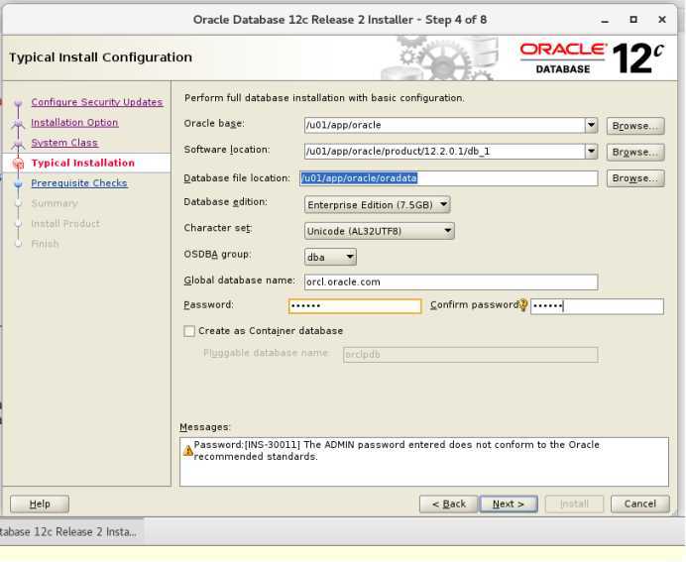Select the Typical Installation step
The height and width of the screenshot is (562, 686).
pyautogui.click(x=82, y=163)
